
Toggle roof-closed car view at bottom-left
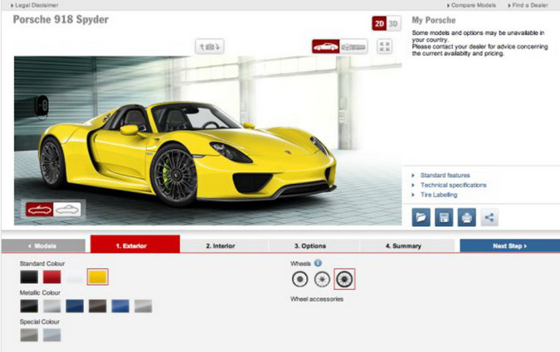click(x=68, y=210)
